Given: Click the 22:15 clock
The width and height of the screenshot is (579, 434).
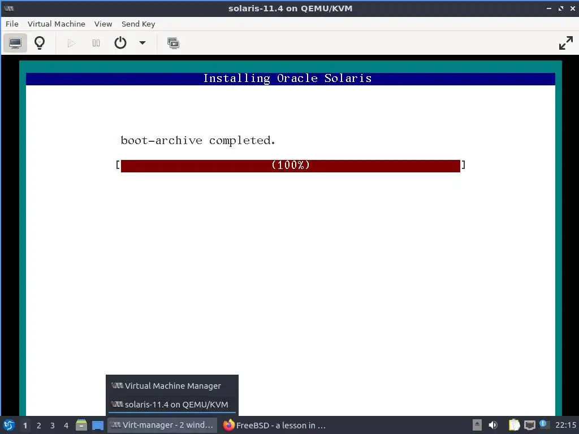Looking at the screenshot, I should click(565, 425).
